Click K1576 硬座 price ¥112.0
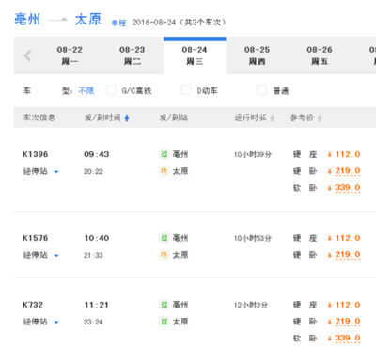The width and height of the screenshot is (376, 348). [x=344, y=238]
